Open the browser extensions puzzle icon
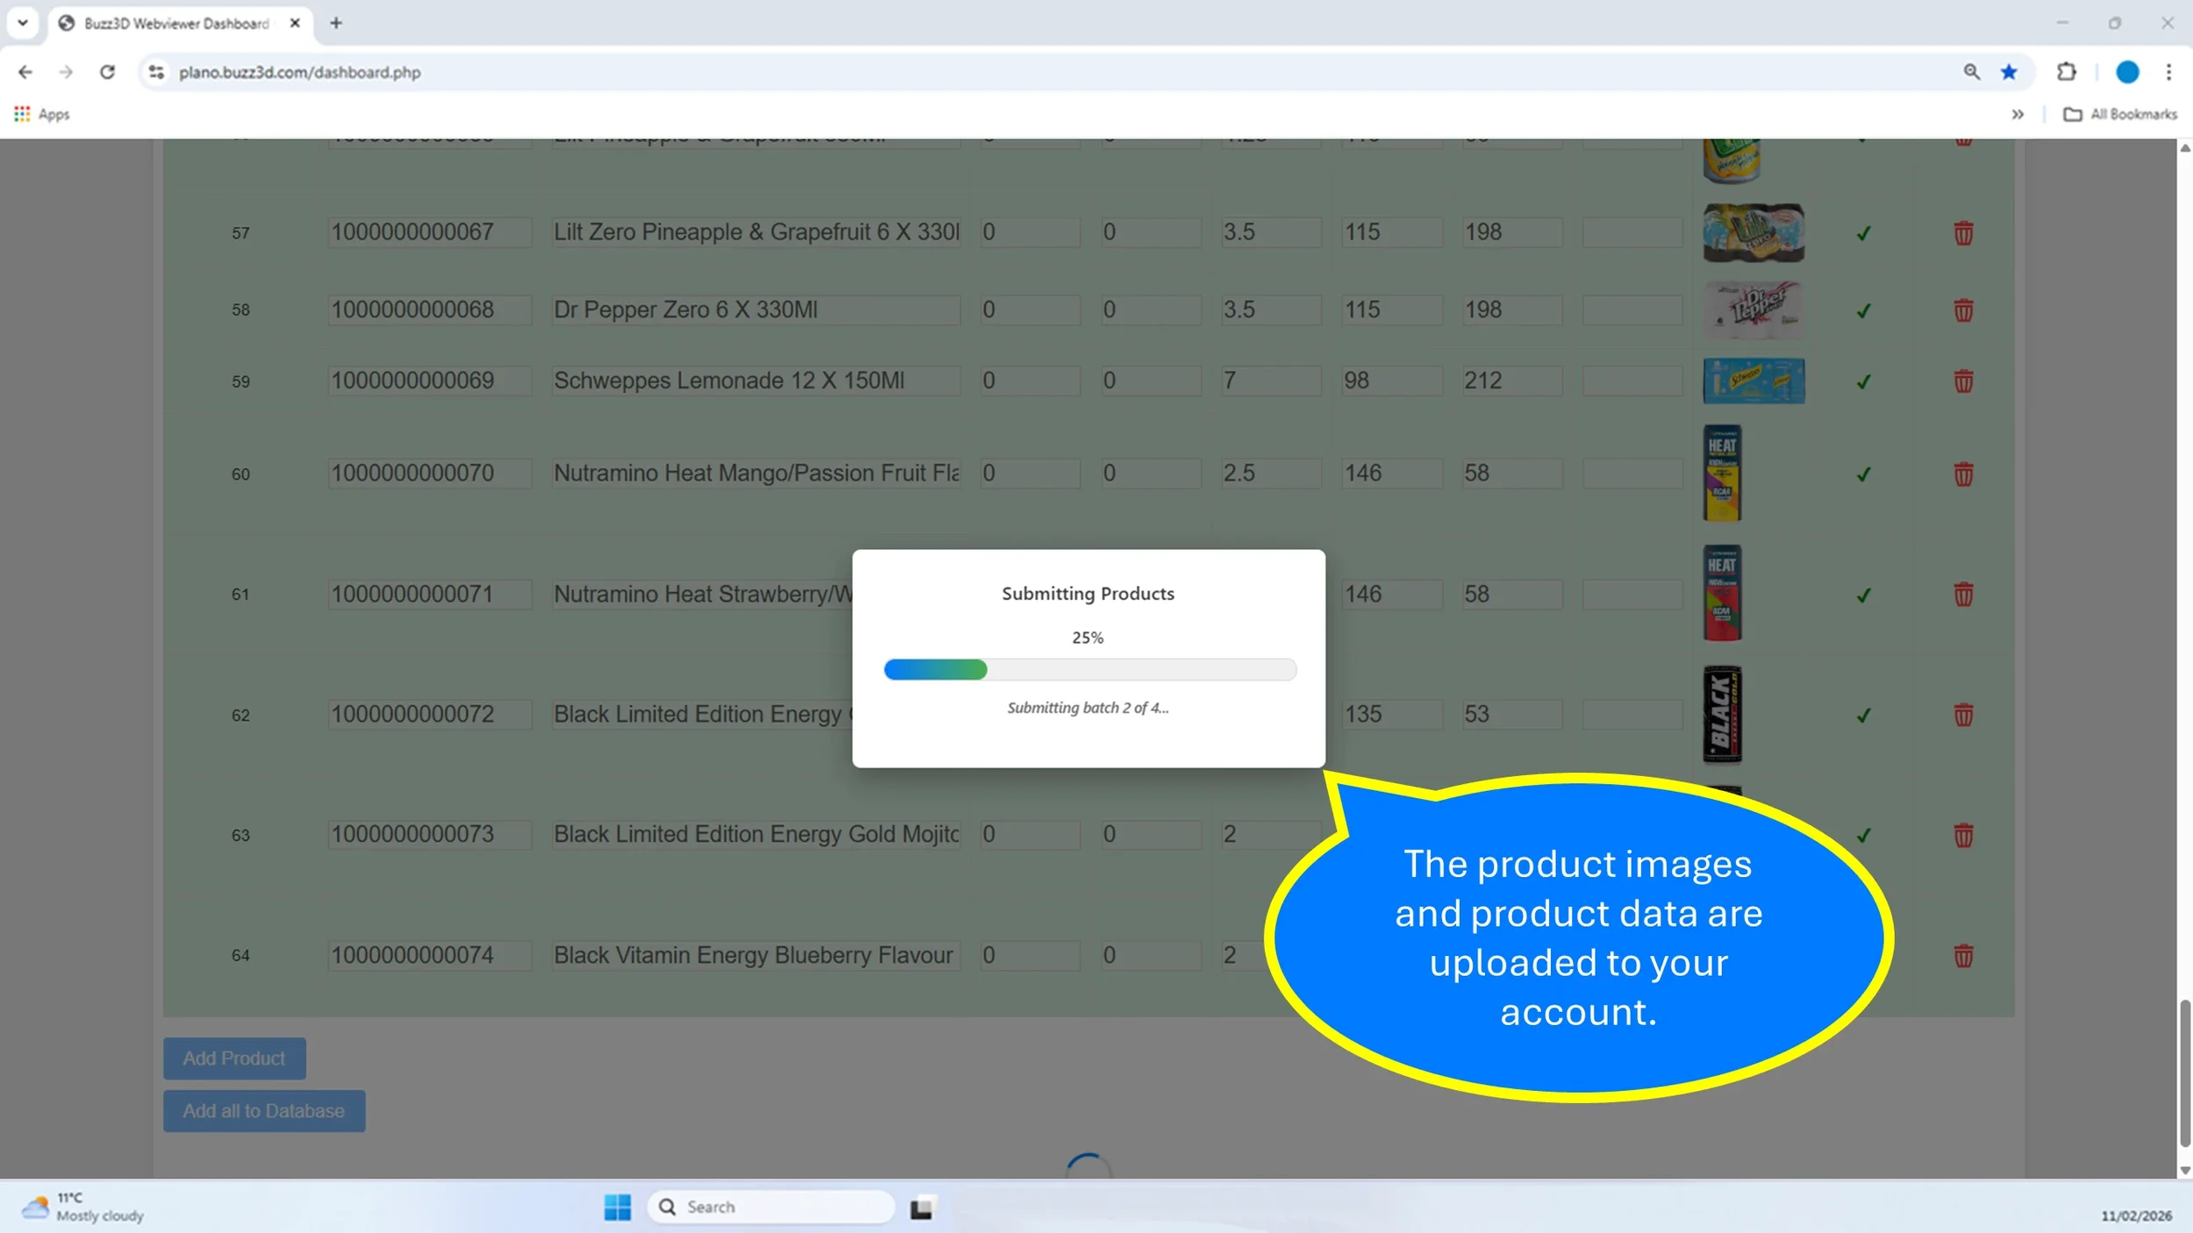Image resolution: width=2193 pixels, height=1233 pixels. [2066, 72]
